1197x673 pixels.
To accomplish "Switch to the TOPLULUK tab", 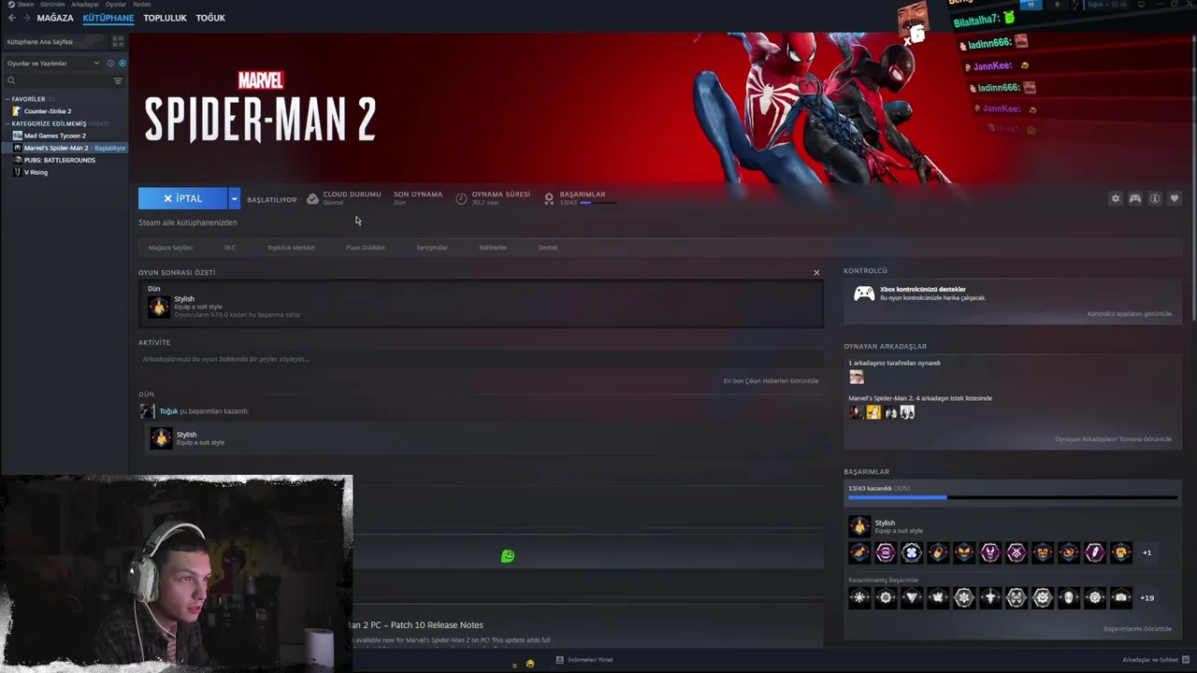I will (x=165, y=18).
